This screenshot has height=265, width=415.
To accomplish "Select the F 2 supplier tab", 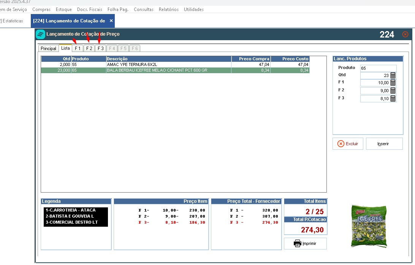I will (89, 49).
